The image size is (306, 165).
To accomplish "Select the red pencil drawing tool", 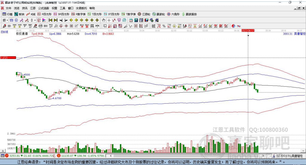I will pos(4,26).
